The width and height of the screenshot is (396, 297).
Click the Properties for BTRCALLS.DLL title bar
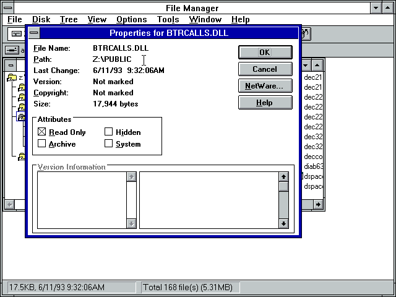tap(169, 33)
